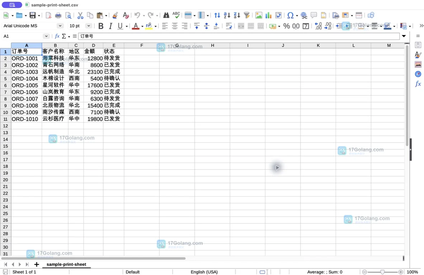The height and width of the screenshot is (275, 424).
Task: Toggle Wrap Text
Action: click(229, 26)
